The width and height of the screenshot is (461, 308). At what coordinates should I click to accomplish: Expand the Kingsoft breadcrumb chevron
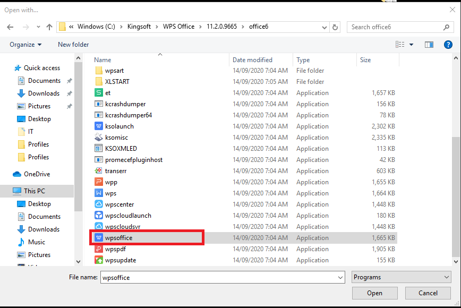click(157, 27)
